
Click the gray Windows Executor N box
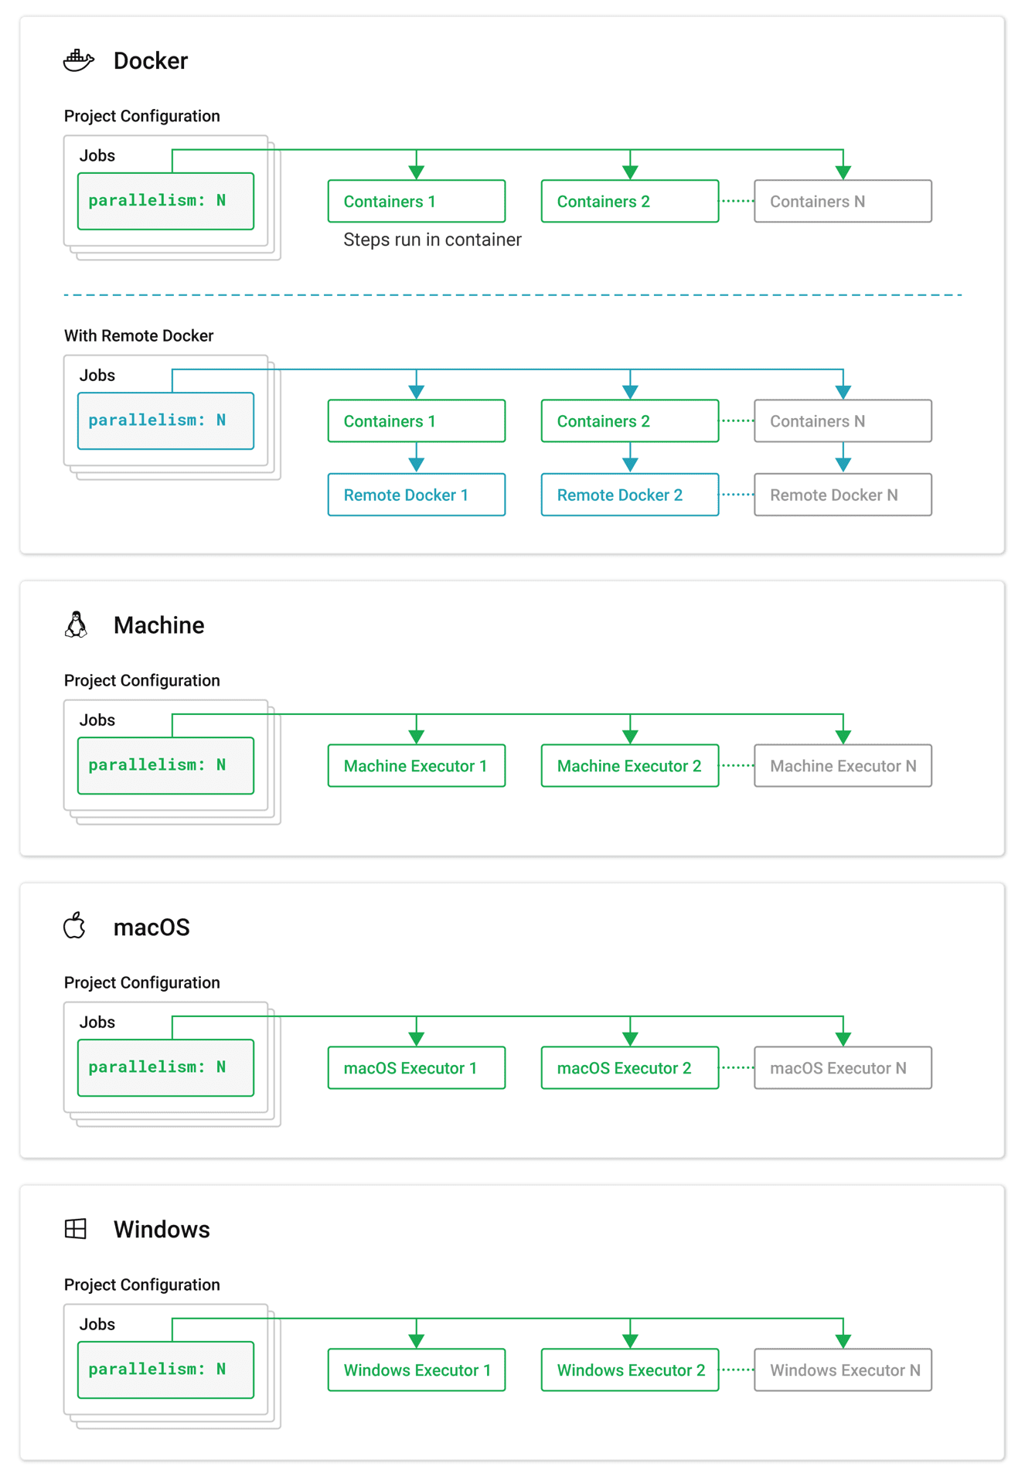843,1370
